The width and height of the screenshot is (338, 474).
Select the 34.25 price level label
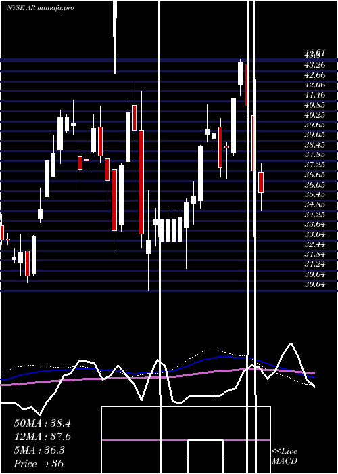[315, 215]
